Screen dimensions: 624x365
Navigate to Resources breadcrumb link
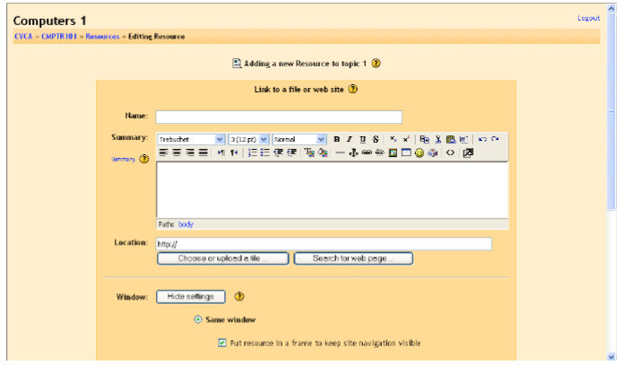tap(102, 37)
